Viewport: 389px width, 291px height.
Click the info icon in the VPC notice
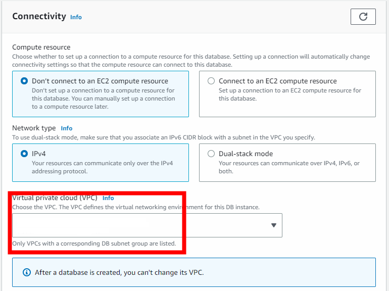pyautogui.click(x=27, y=272)
